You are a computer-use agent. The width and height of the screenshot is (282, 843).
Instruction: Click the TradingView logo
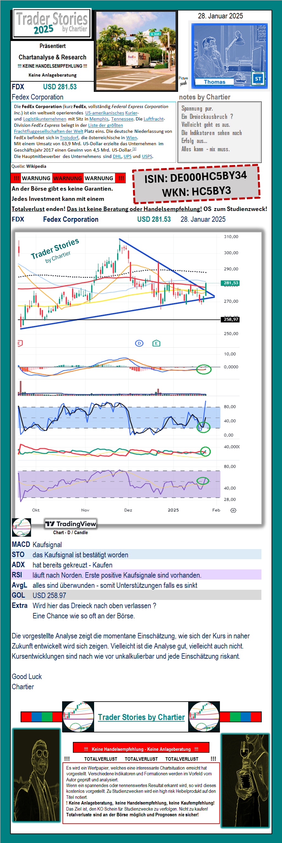point(71,524)
